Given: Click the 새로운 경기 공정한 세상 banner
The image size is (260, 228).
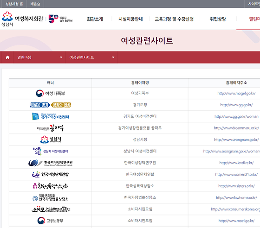Looking at the screenshot, I should tap(51, 105).
